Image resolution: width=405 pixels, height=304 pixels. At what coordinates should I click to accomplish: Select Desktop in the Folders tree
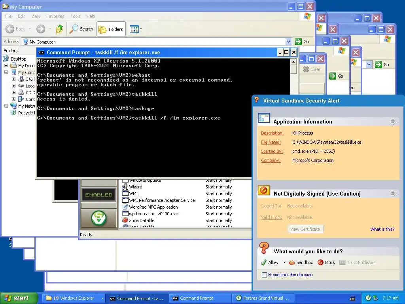18,59
